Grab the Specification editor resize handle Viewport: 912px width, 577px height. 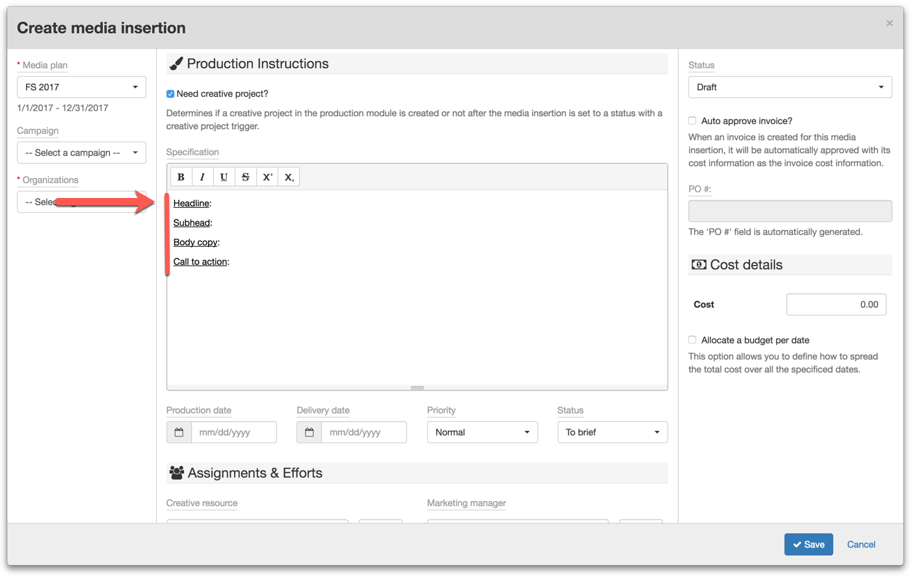[417, 387]
